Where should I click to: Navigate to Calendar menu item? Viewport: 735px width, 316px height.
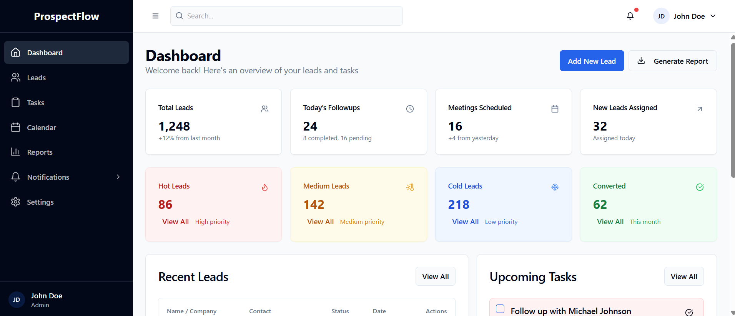(x=67, y=127)
